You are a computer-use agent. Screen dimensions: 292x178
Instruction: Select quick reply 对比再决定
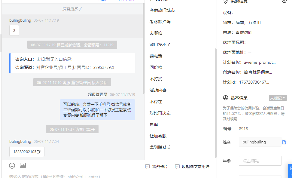[x=160, y=113]
